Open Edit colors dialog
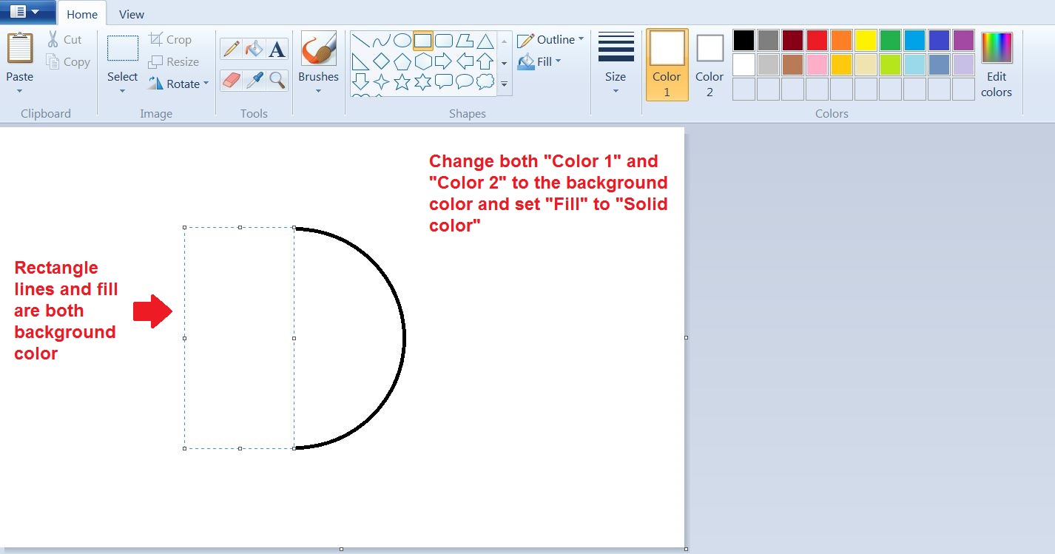Image resolution: width=1055 pixels, height=554 pixels. 997,64
